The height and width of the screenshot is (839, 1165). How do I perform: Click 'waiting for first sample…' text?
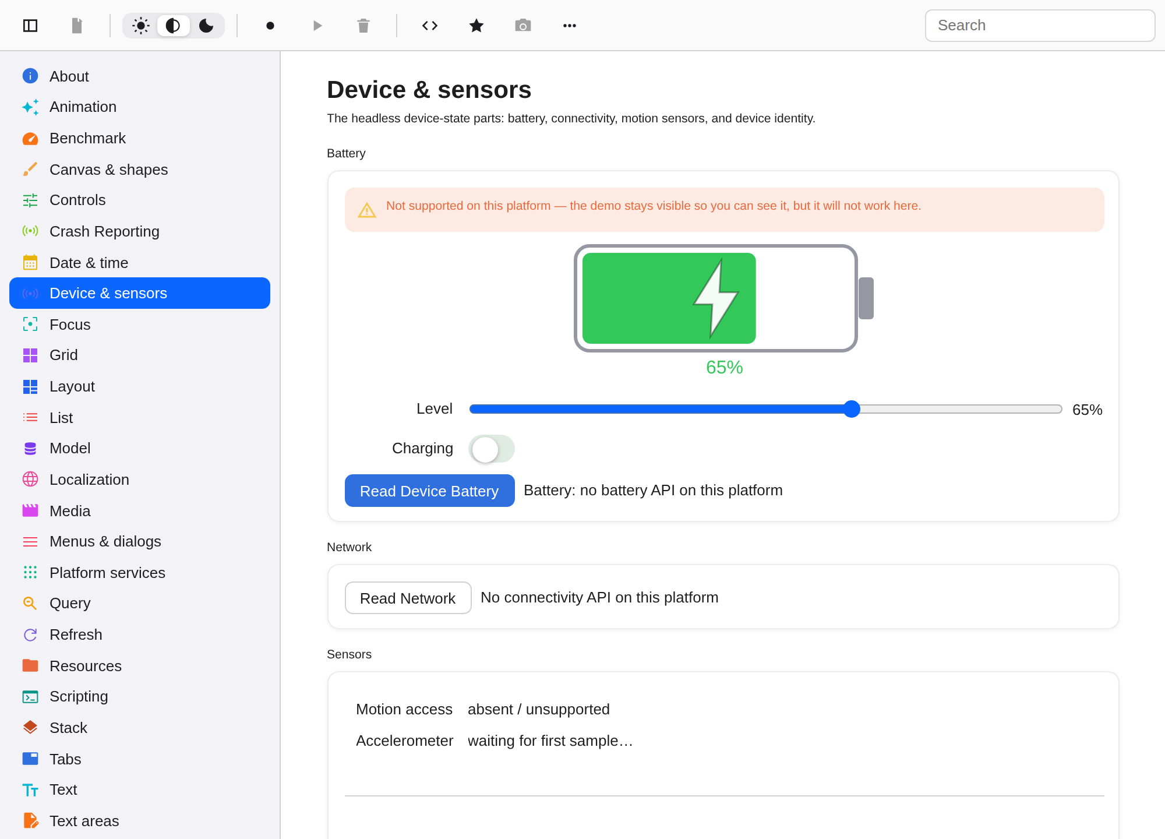click(550, 741)
